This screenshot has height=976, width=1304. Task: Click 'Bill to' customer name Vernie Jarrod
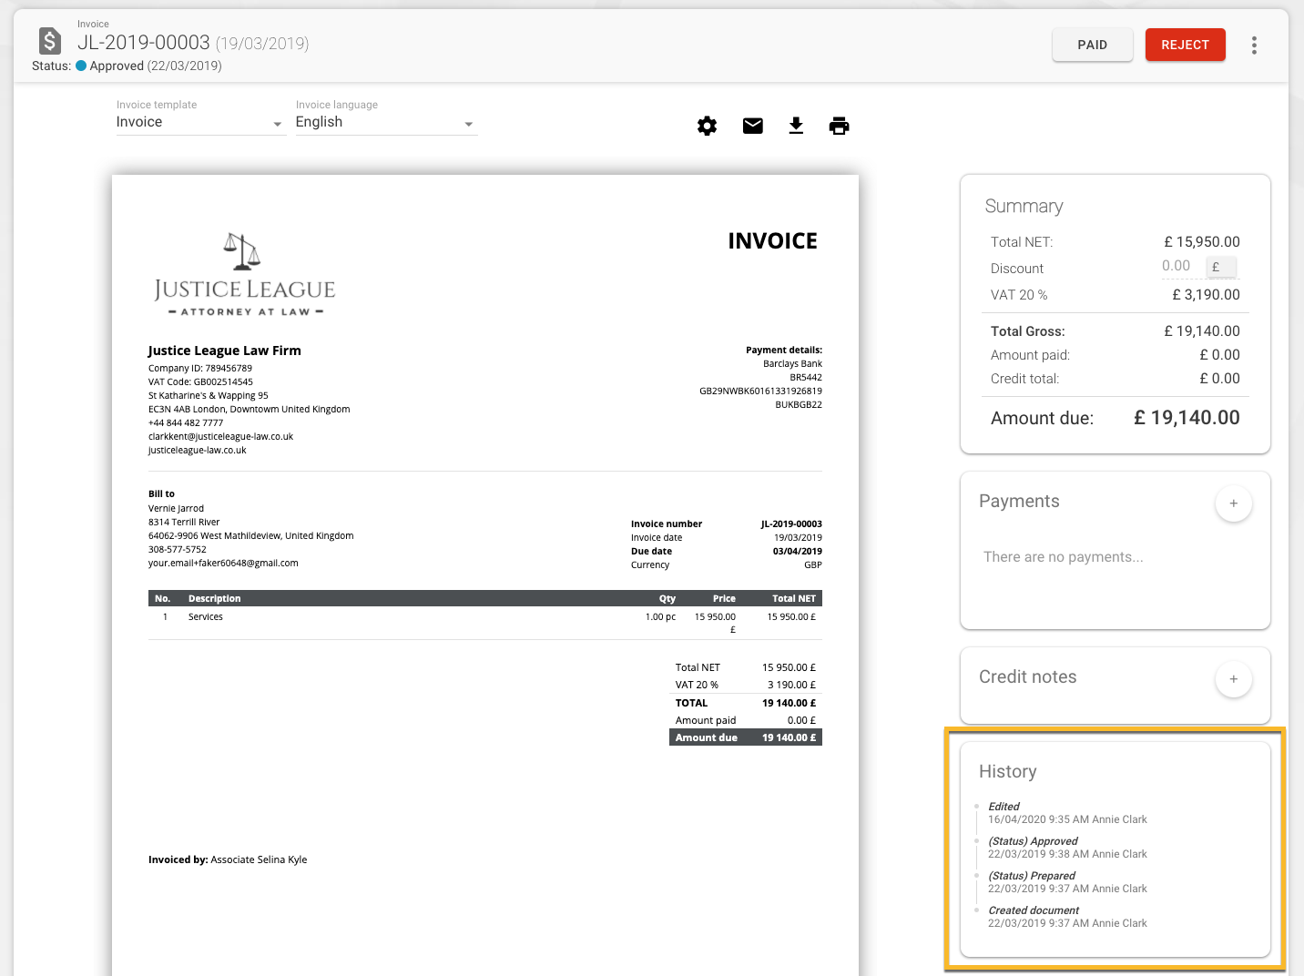tap(176, 508)
